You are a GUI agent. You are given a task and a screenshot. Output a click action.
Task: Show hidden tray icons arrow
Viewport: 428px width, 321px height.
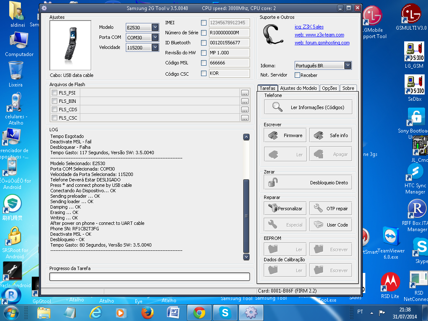(372, 313)
